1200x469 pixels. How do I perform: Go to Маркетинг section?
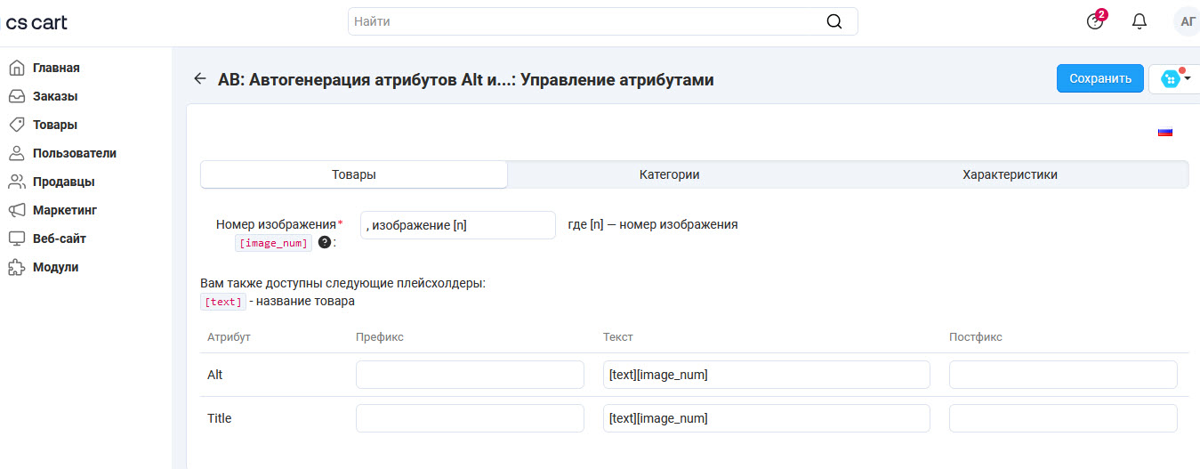64,210
